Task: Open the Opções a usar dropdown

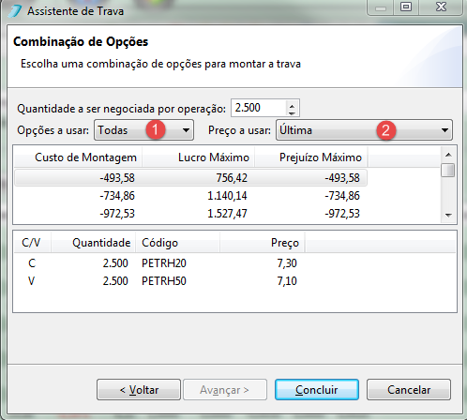Action: click(143, 130)
